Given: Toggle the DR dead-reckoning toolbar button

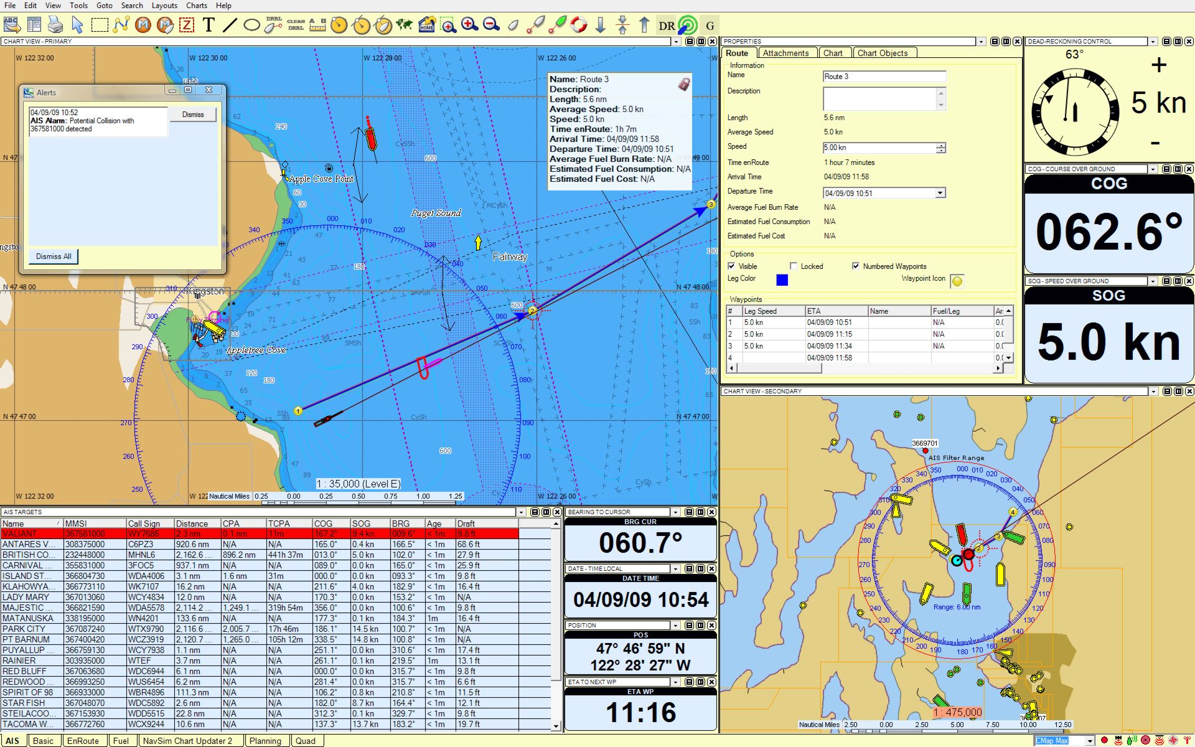Looking at the screenshot, I should [666, 26].
